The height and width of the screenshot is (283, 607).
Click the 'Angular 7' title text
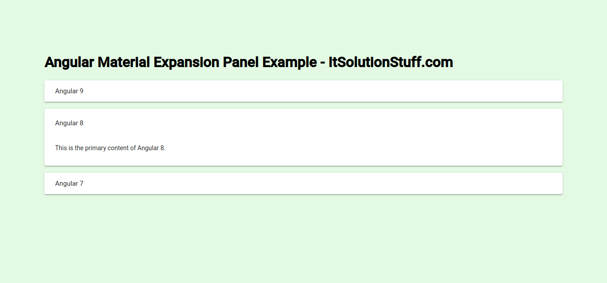[x=69, y=183]
